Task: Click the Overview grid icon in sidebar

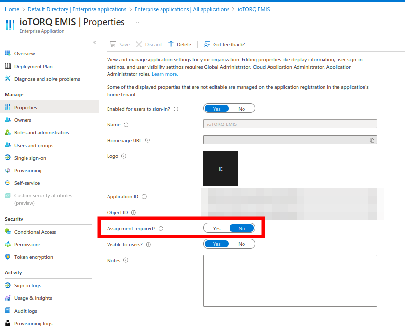Action: 8,53
